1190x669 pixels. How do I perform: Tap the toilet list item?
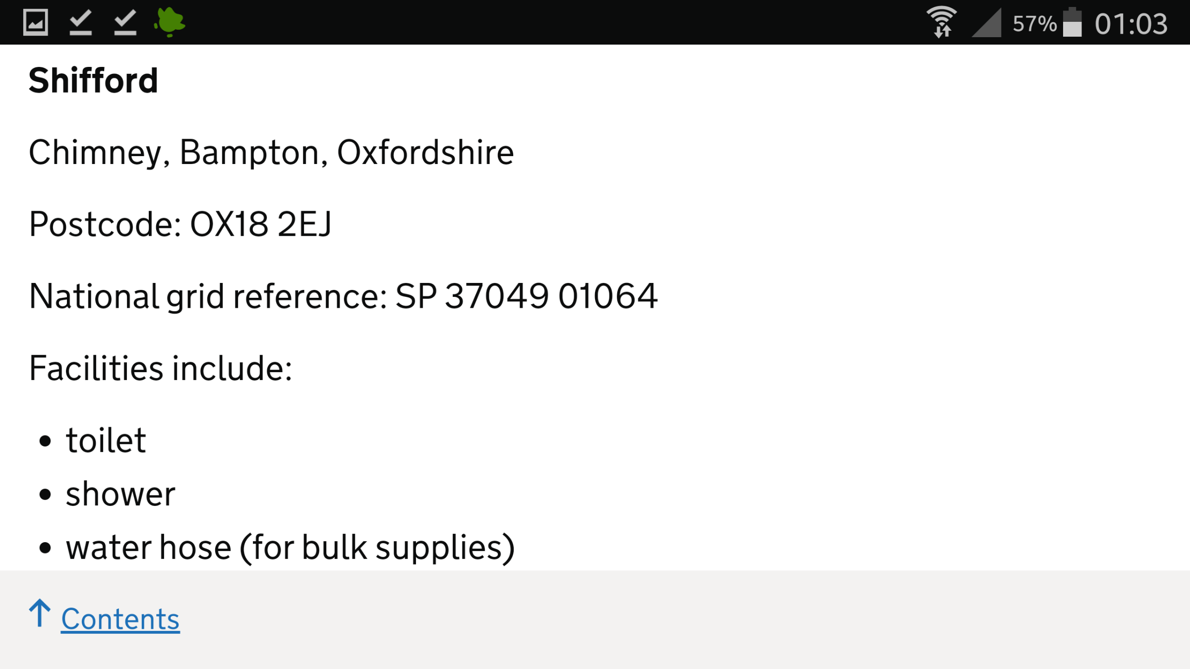[106, 441]
